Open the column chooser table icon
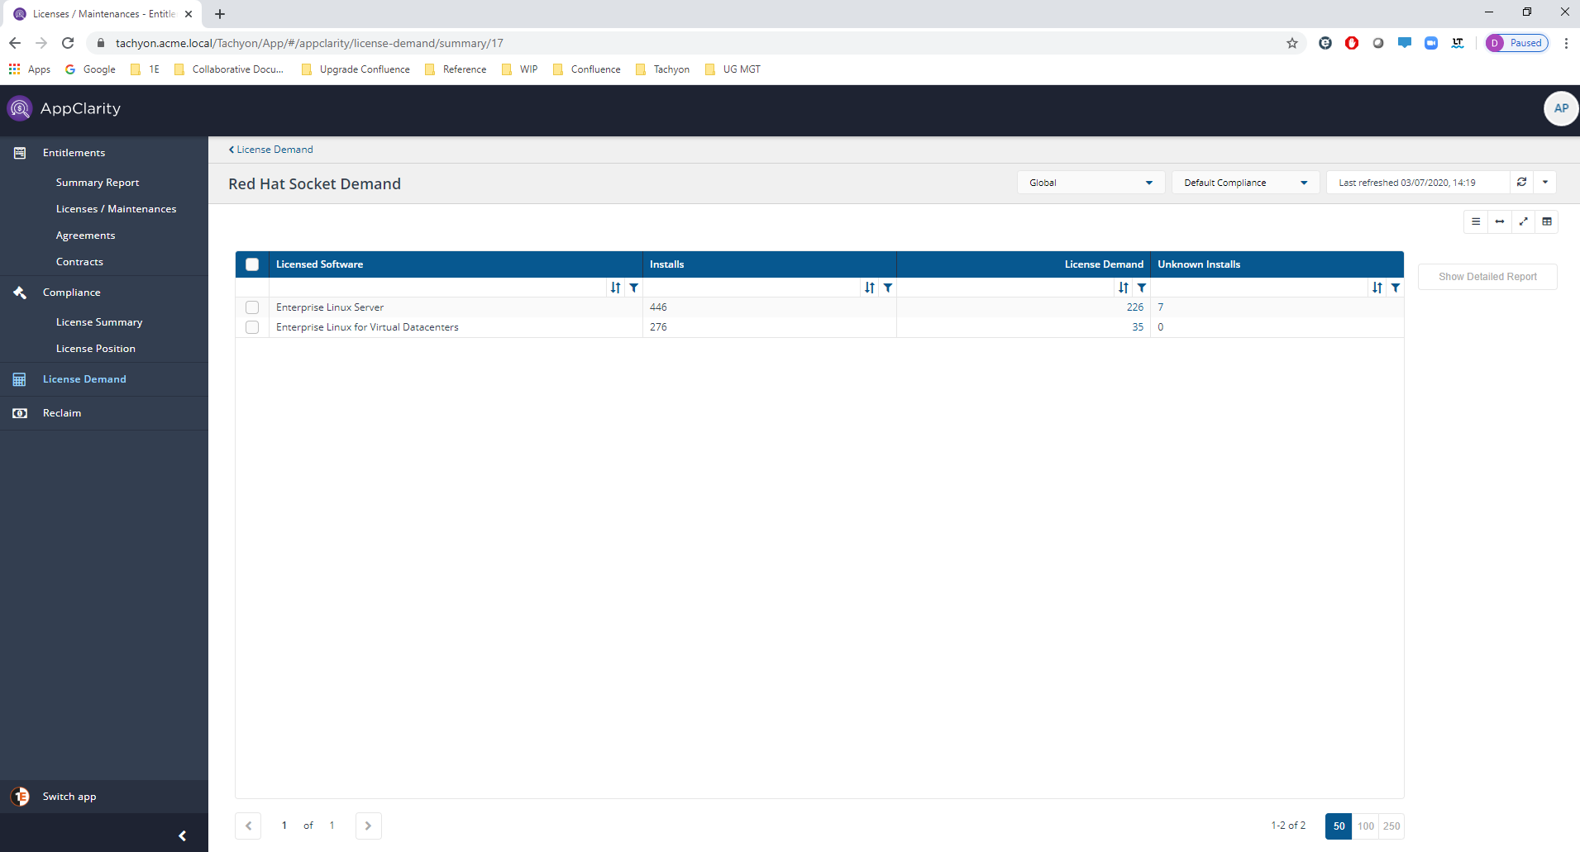 [1547, 221]
